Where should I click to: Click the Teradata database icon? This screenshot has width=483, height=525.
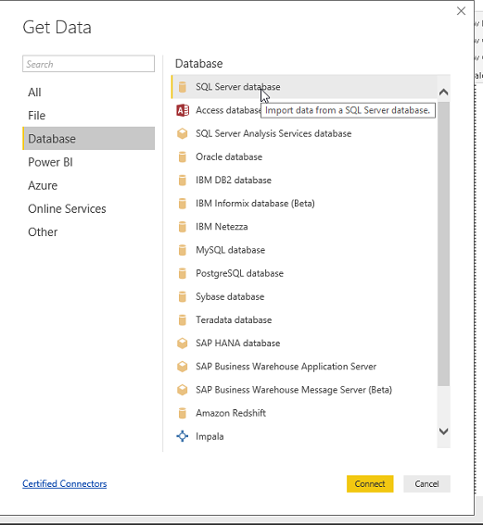(x=183, y=319)
